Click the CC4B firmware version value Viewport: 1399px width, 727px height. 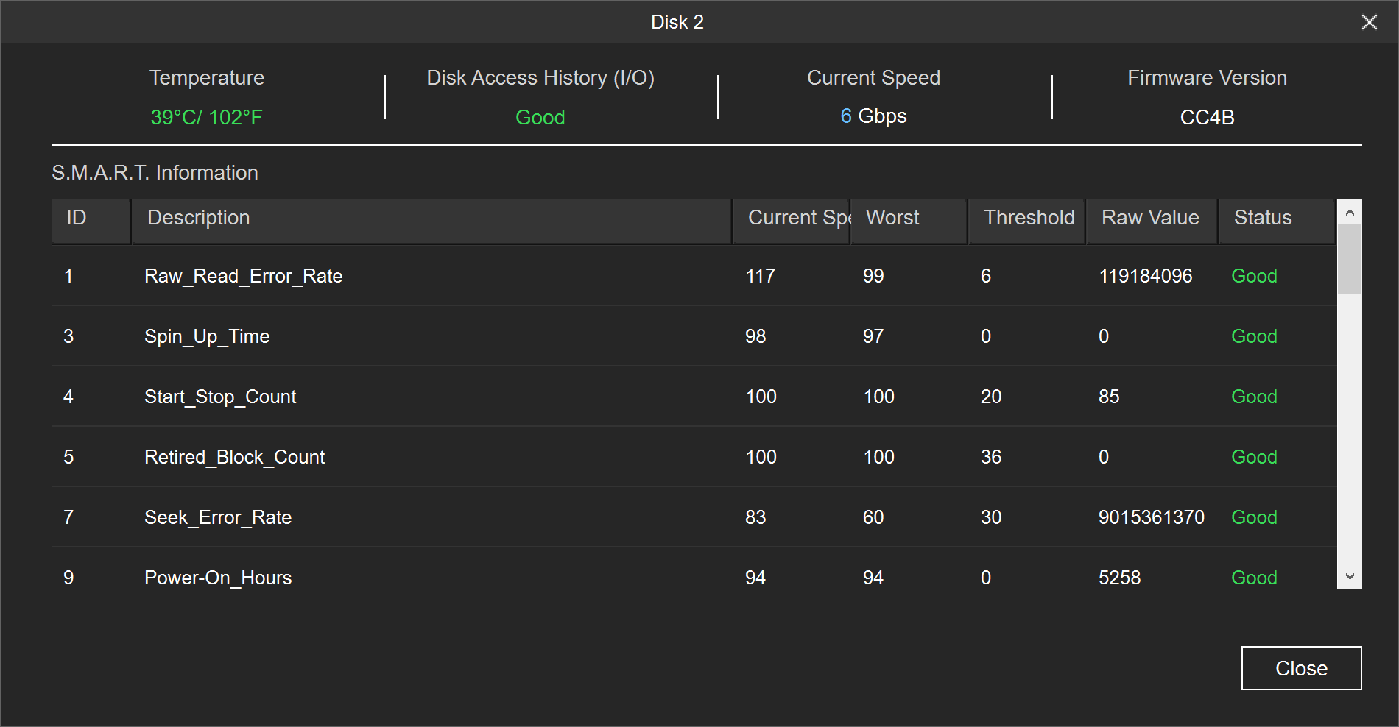pos(1207,117)
